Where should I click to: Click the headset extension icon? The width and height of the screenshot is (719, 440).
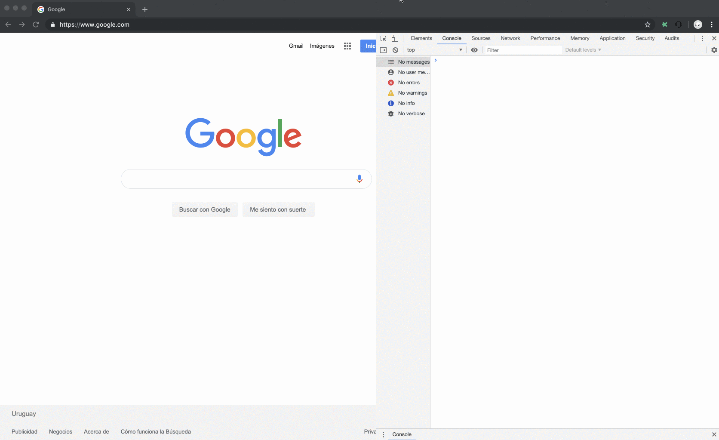click(679, 25)
